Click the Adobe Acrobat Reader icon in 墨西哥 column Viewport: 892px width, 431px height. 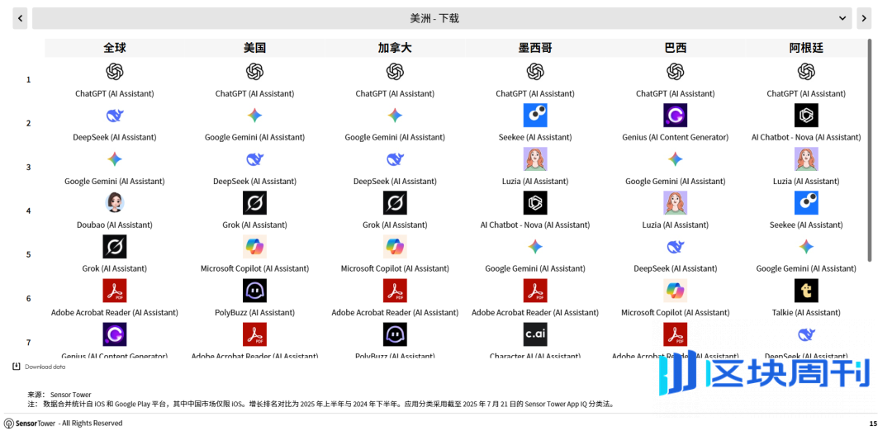[x=534, y=291]
